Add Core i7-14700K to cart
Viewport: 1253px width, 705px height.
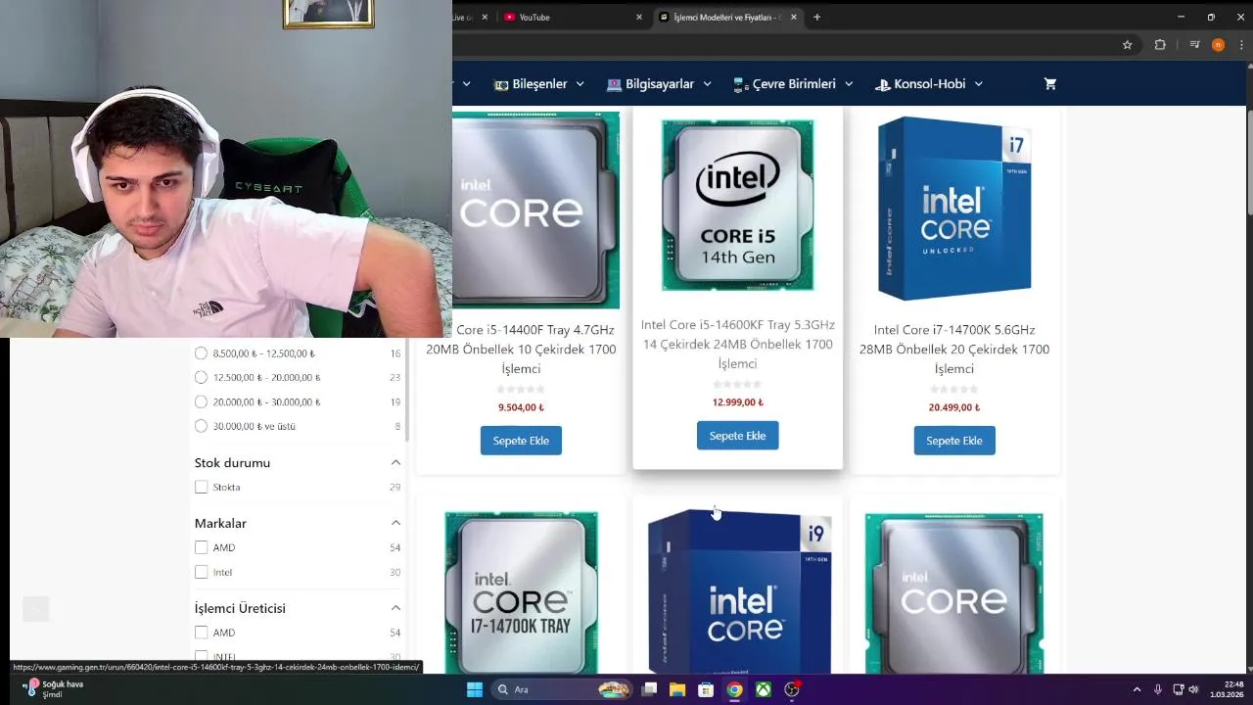coord(954,441)
